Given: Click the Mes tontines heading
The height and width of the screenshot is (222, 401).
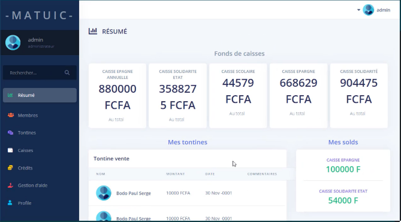Looking at the screenshot, I should tap(188, 142).
